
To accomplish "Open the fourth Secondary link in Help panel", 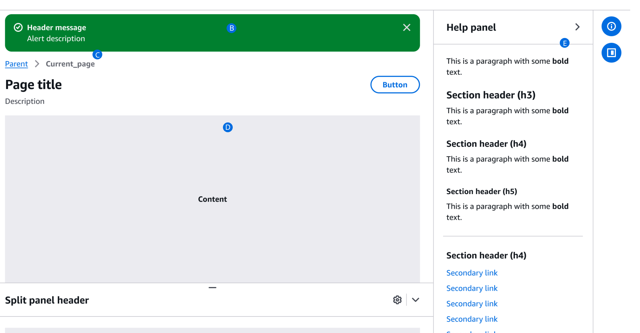I will tap(472, 319).
